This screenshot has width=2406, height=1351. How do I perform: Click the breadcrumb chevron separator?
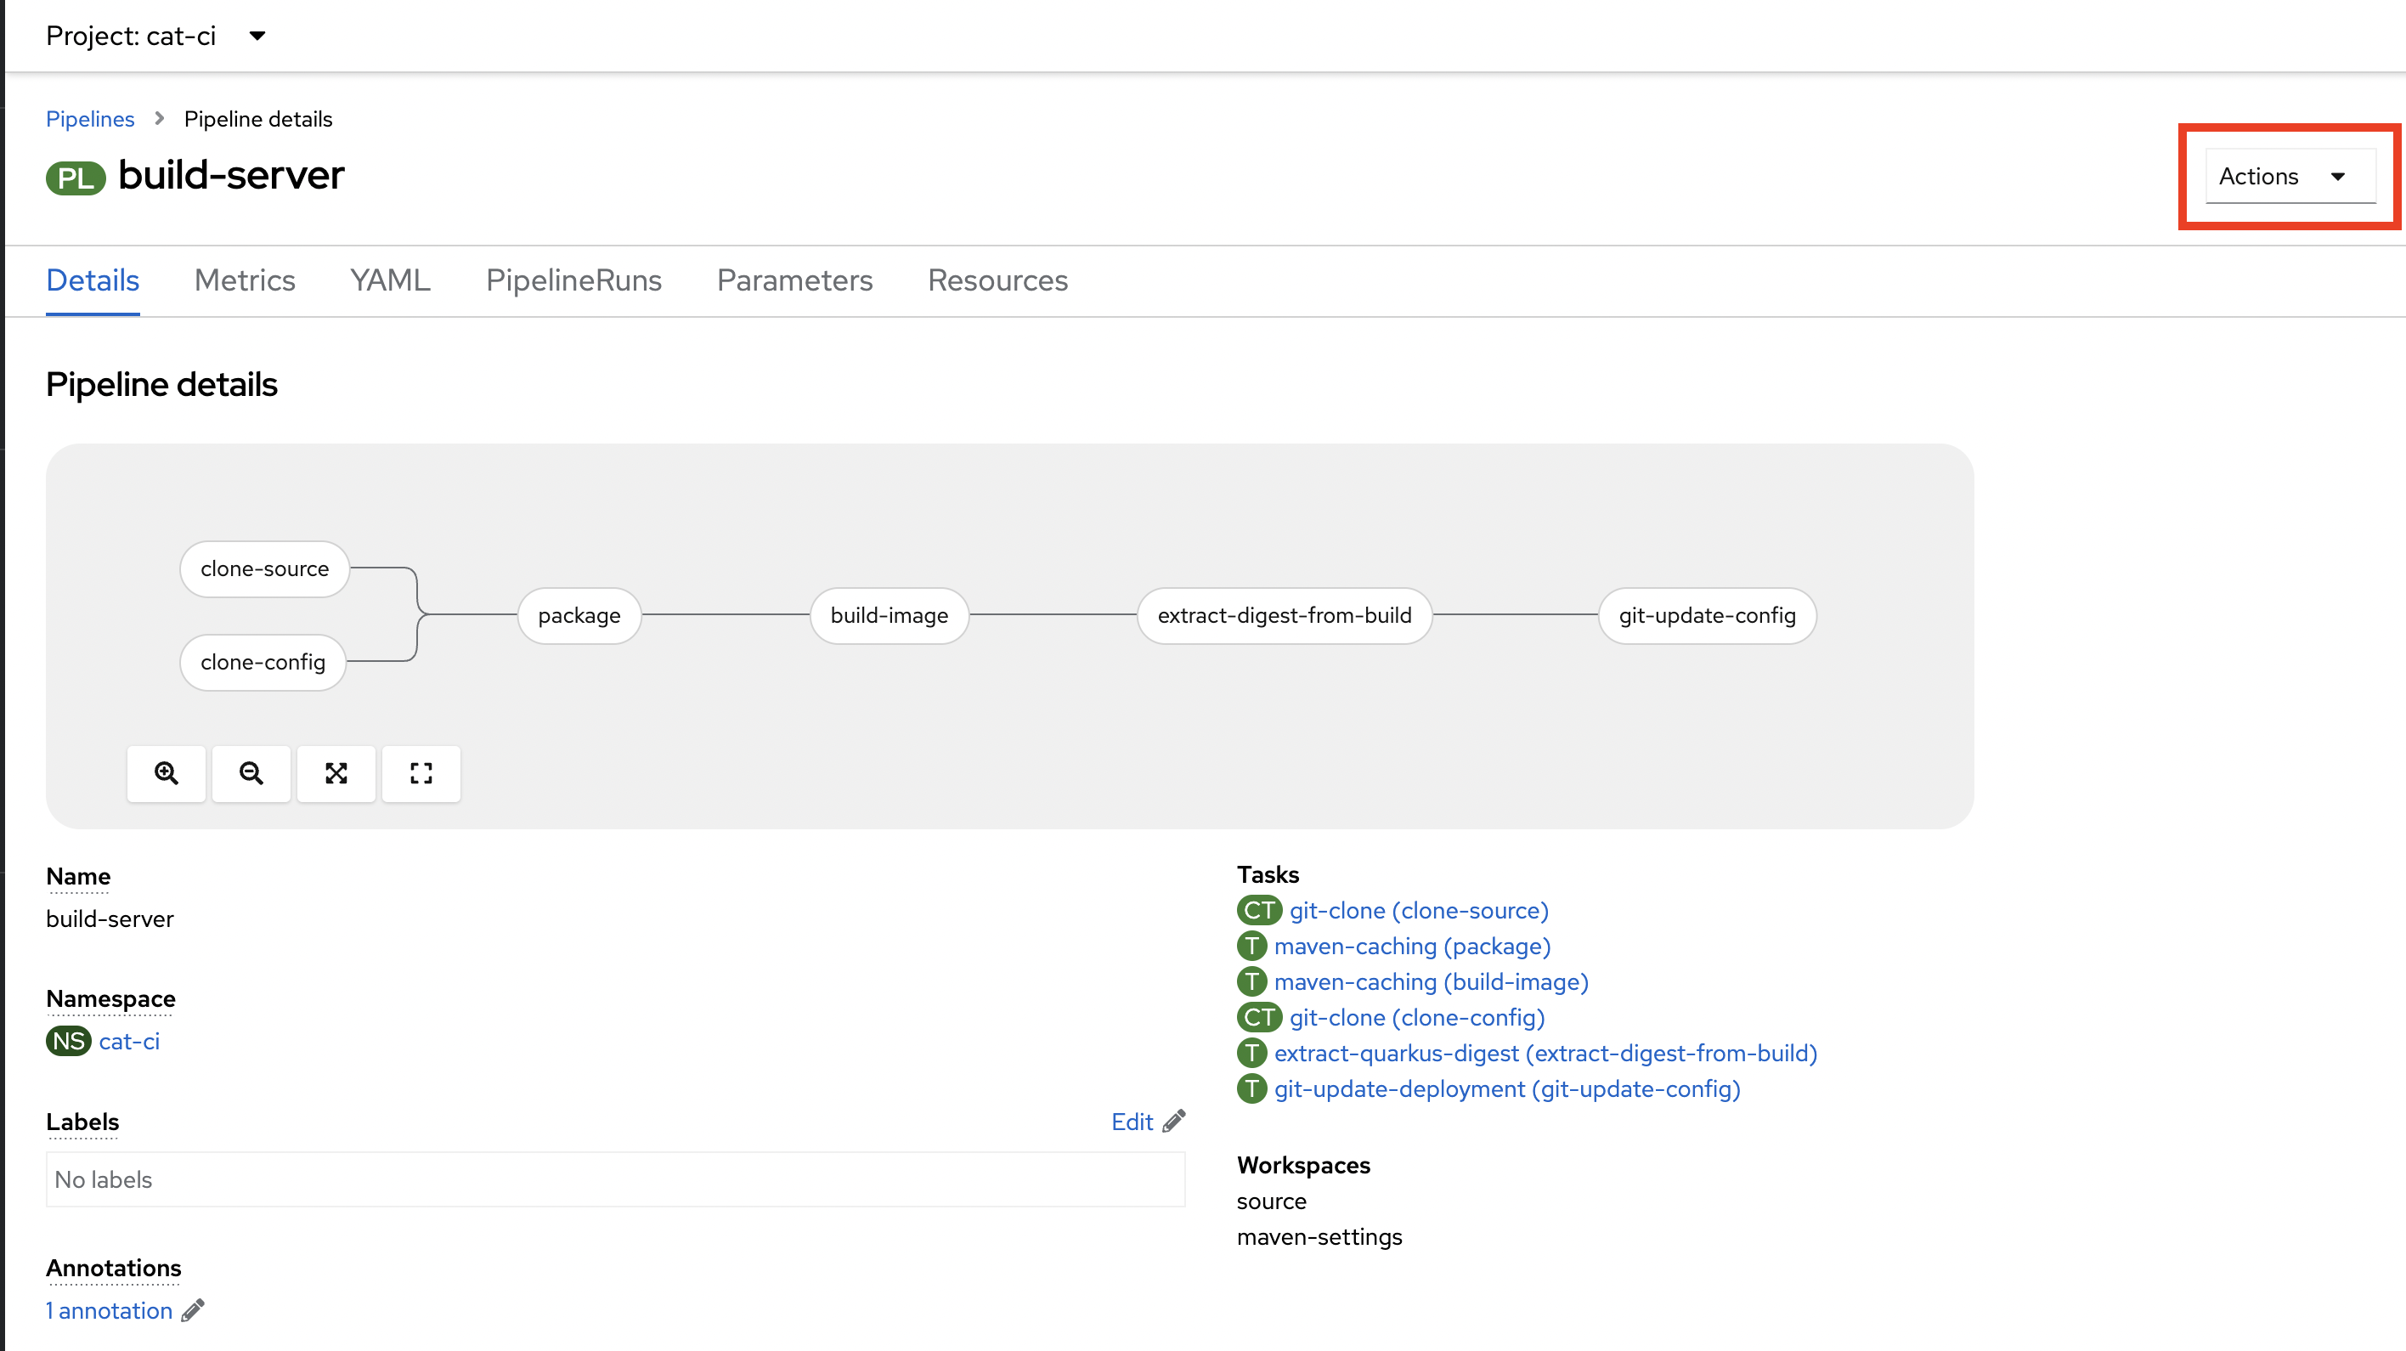click(160, 119)
